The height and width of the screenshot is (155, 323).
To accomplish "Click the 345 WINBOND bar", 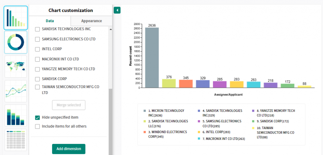I will (186, 84).
